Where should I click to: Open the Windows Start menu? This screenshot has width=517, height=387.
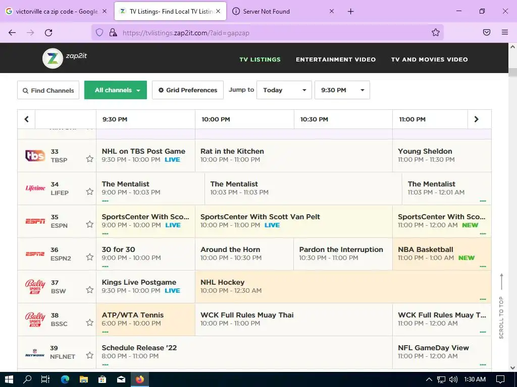(x=9, y=379)
